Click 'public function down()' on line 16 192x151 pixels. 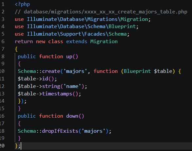[51, 116]
